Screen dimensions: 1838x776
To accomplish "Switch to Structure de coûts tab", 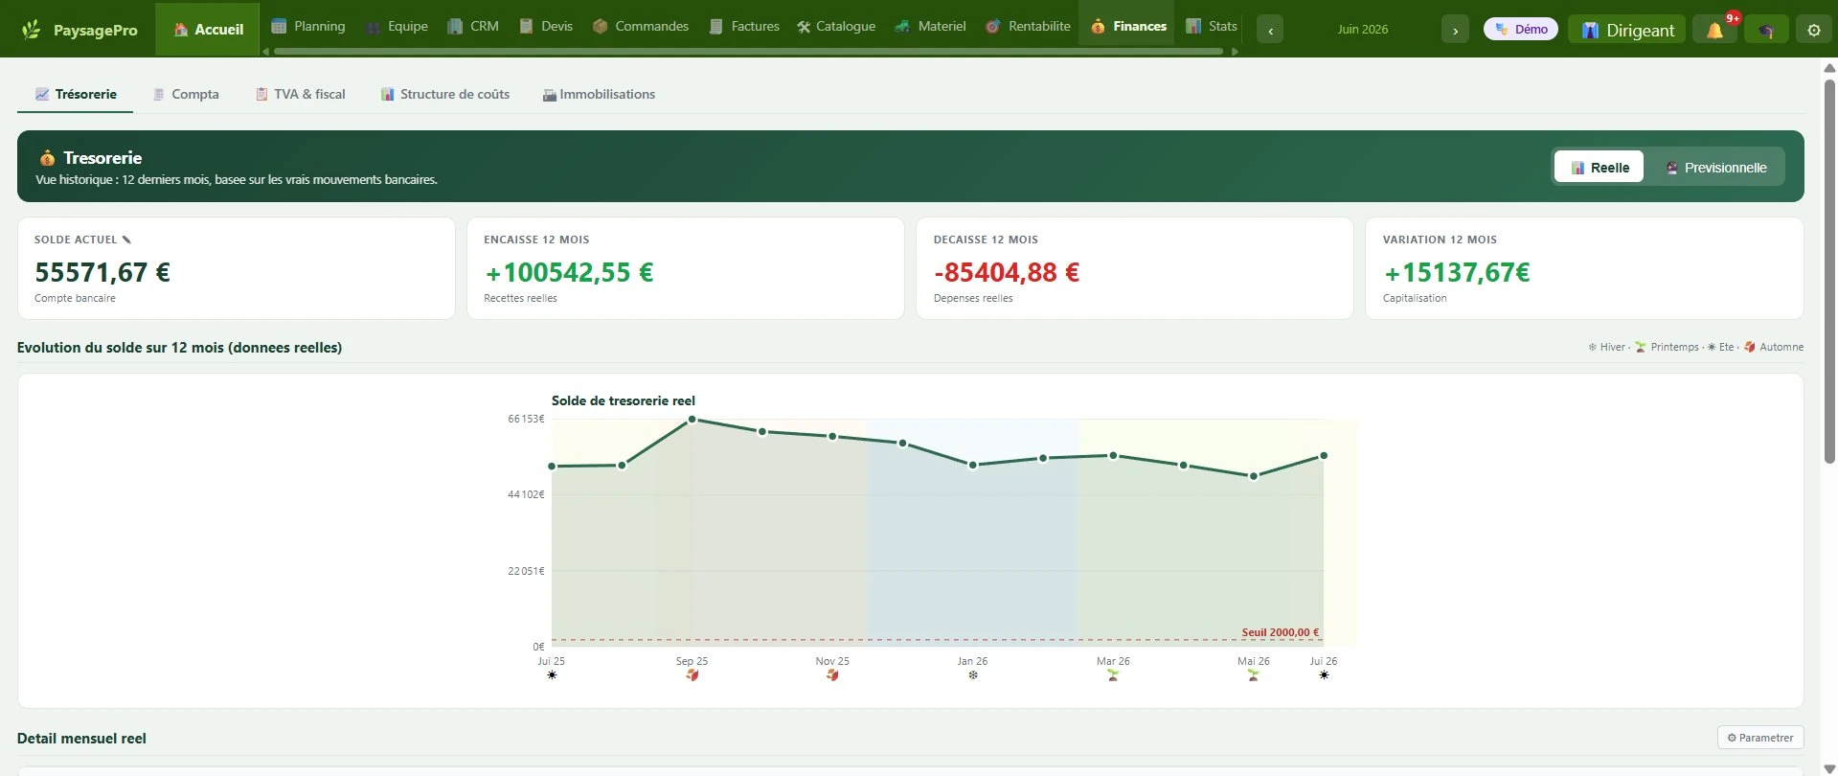I will (x=444, y=94).
